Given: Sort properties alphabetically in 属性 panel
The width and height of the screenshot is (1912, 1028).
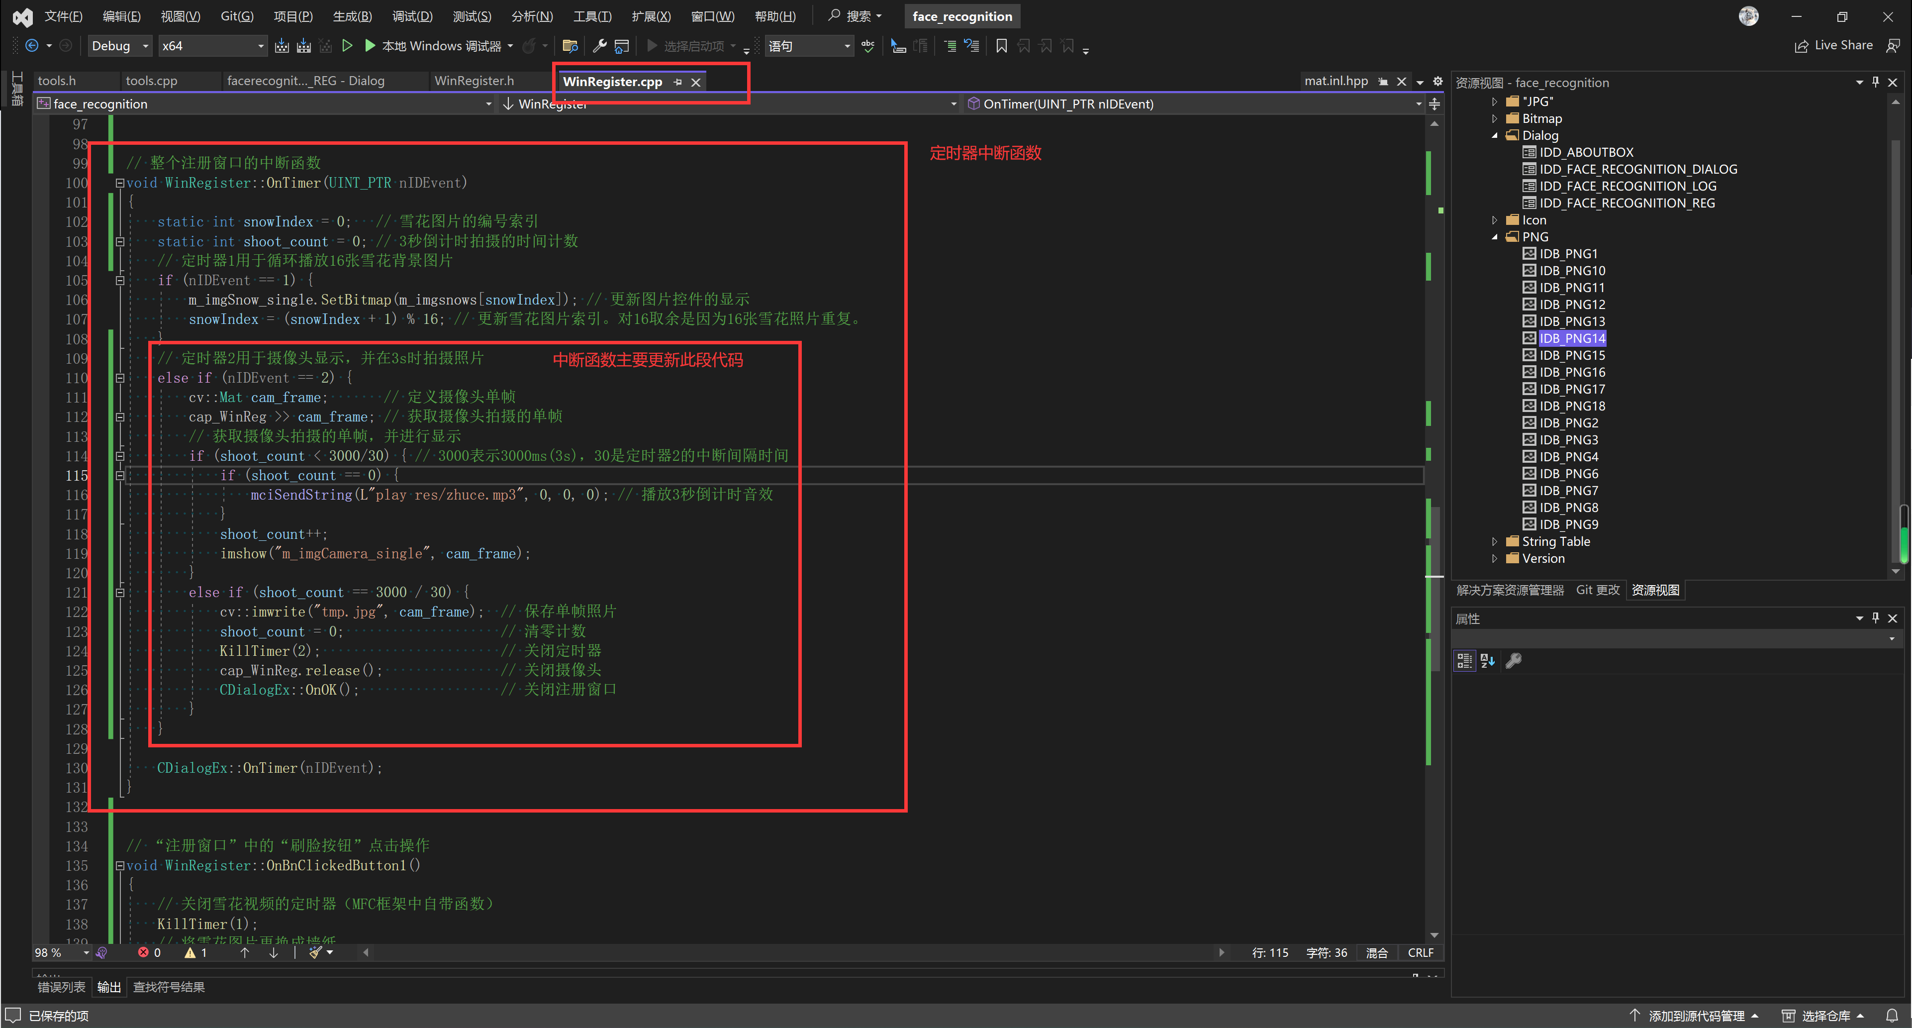Looking at the screenshot, I should (x=1487, y=660).
